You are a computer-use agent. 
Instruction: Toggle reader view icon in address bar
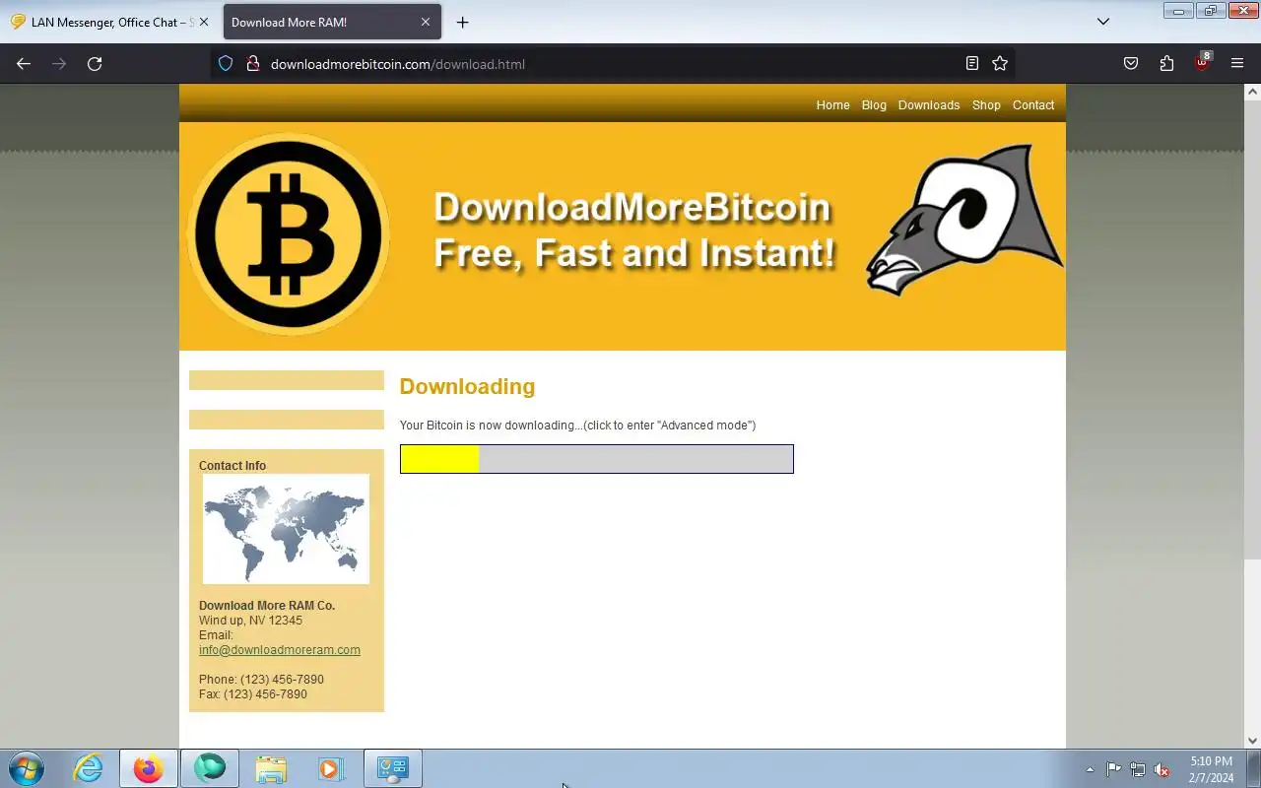972,64
